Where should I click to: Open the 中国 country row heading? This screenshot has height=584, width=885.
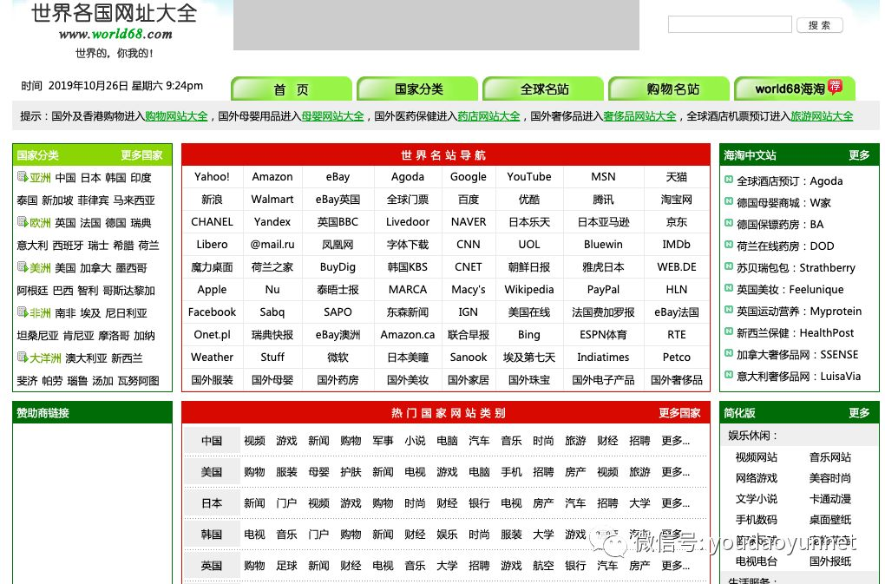coord(212,441)
